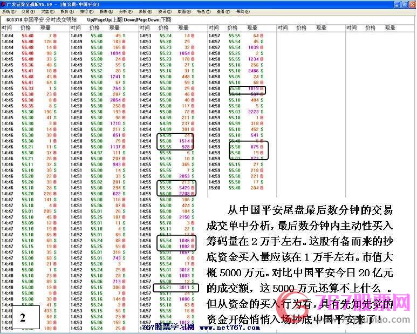Open the 交易(X) menu
This screenshot has width=417, height=334.
(x=28, y=12)
